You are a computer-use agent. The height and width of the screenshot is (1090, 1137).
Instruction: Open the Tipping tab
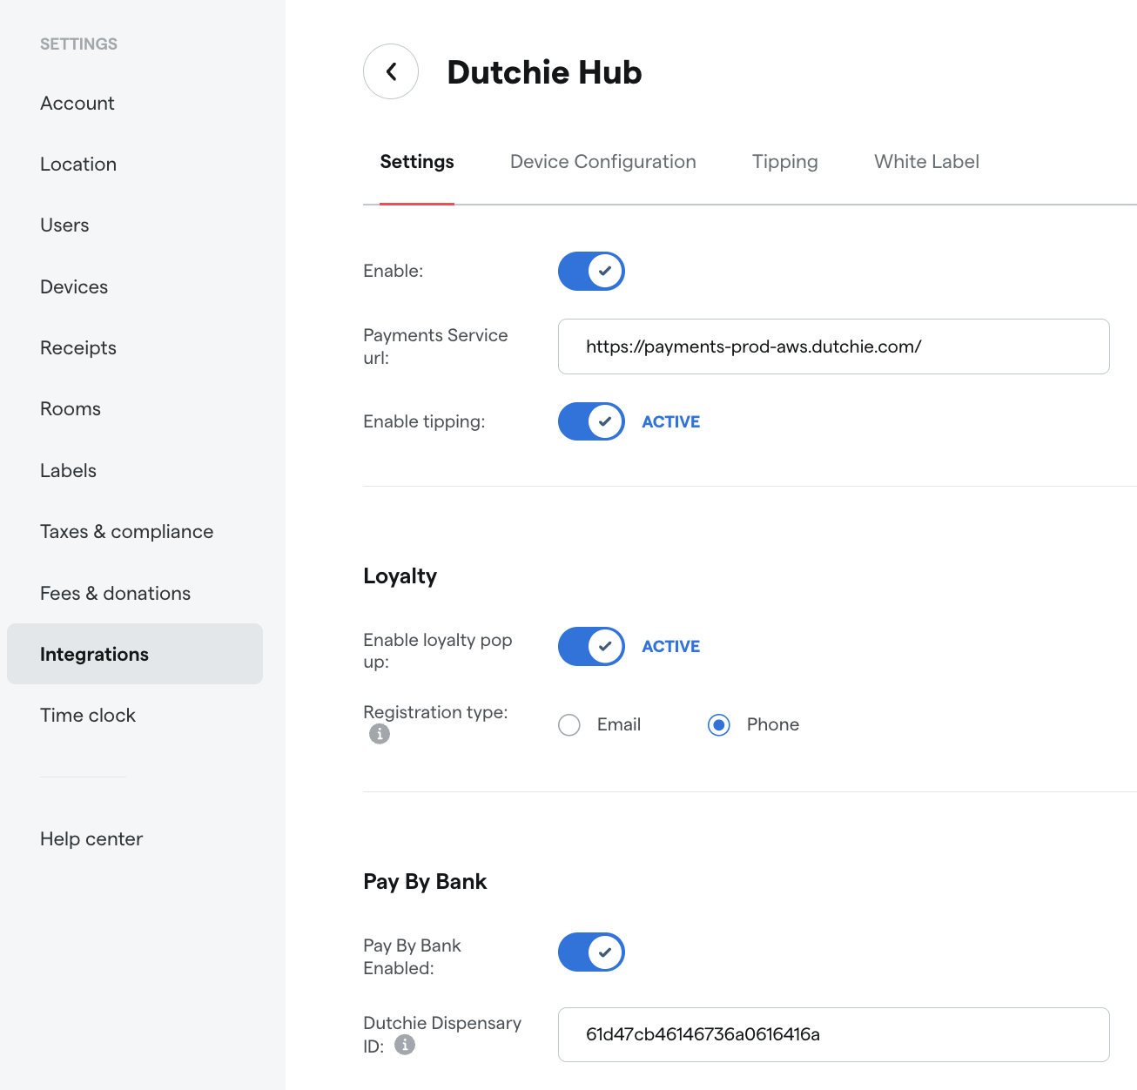pos(784,161)
